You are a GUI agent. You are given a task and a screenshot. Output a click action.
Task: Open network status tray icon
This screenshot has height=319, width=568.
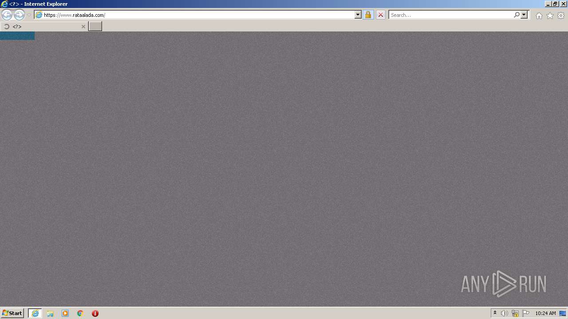pyautogui.click(x=515, y=313)
